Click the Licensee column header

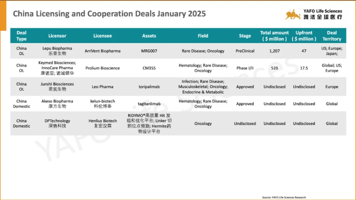[x=103, y=36]
